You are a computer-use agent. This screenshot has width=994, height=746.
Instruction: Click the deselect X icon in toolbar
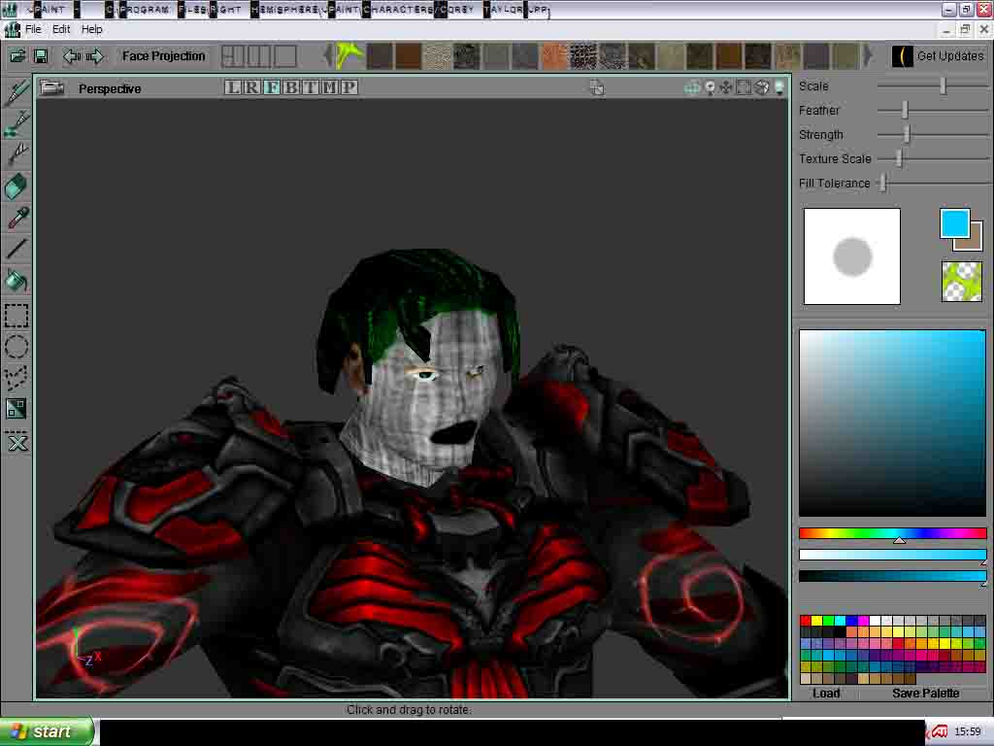pos(16,442)
